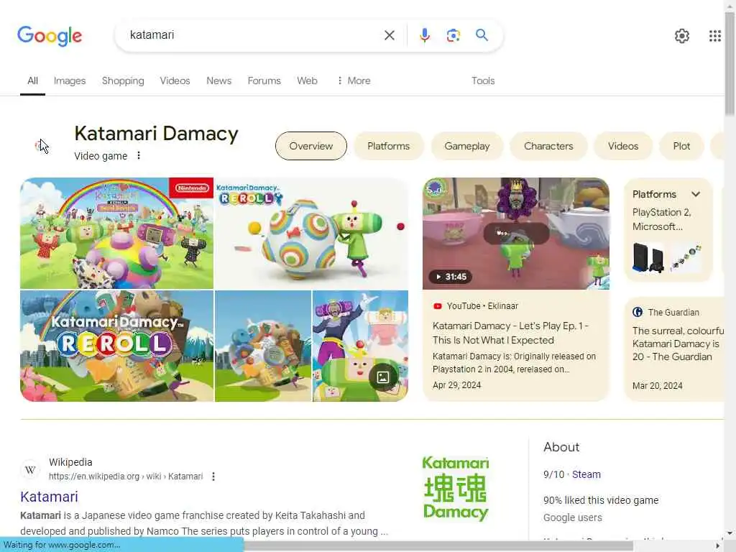Select the Overview chip
This screenshot has height=552, width=736.
point(310,146)
